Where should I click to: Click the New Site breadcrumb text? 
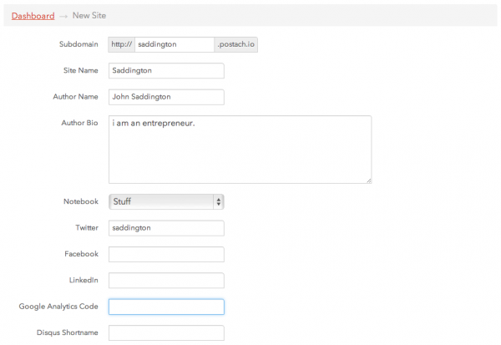(x=89, y=15)
